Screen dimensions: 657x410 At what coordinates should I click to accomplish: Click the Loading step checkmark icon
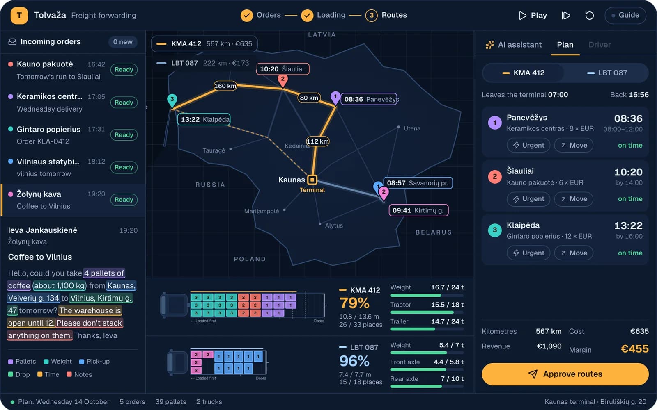(307, 16)
